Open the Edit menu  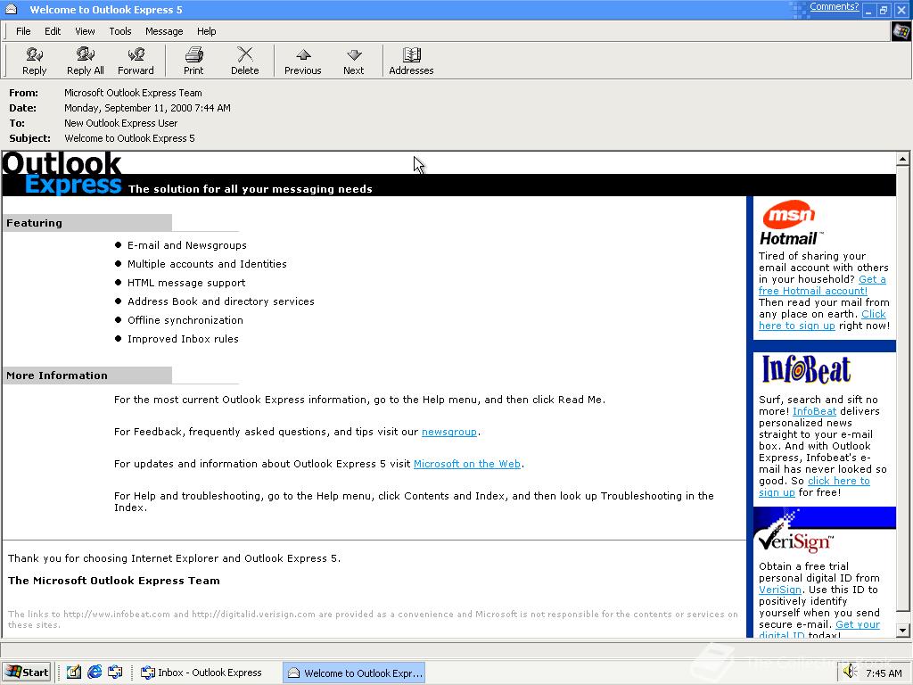53,31
